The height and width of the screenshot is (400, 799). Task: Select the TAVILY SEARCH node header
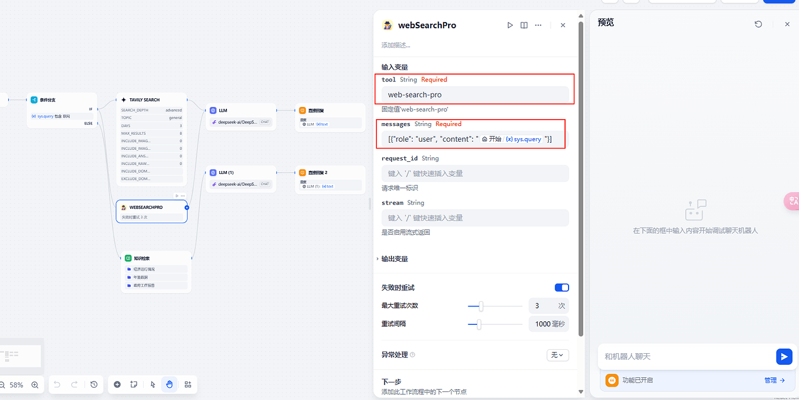point(152,99)
